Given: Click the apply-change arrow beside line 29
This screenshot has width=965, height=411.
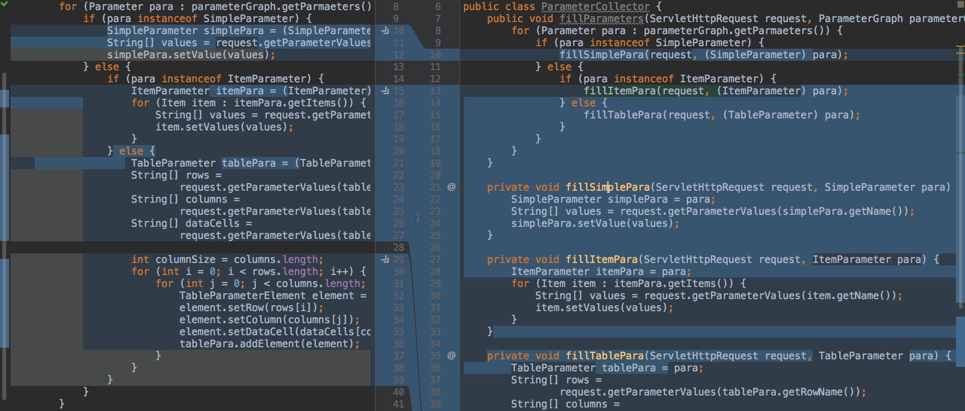Looking at the screenshot, I should 385,259.
